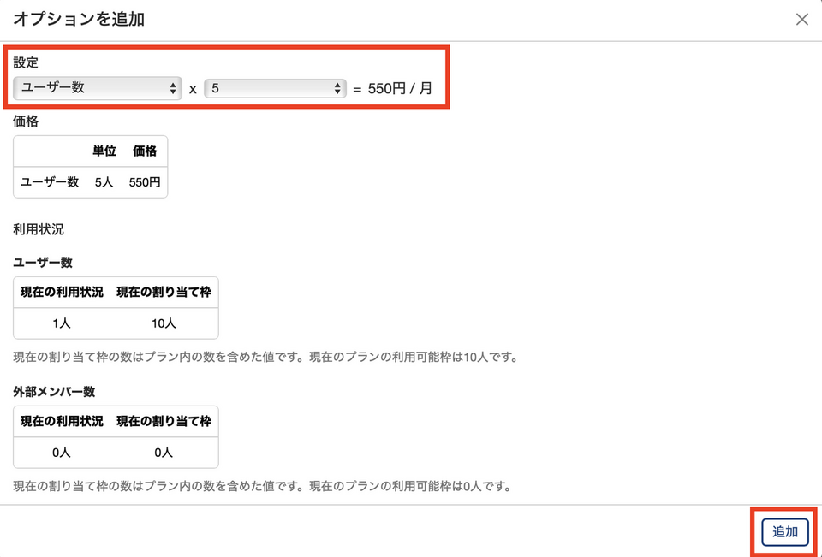Click 現在の割り当て枠 header in 外部メンバー数 table
Screen dimensions: 822x557
(164, 421)
